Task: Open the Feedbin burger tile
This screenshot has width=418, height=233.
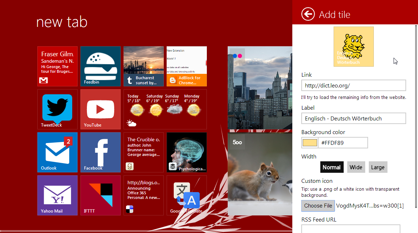Action: click(x=101, y=66)
